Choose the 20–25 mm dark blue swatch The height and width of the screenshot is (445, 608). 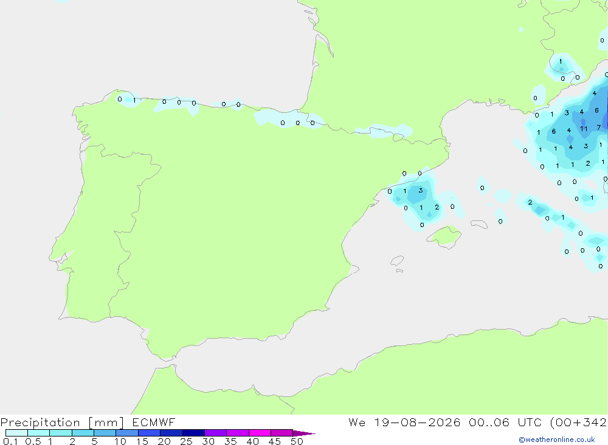(171, 433)
